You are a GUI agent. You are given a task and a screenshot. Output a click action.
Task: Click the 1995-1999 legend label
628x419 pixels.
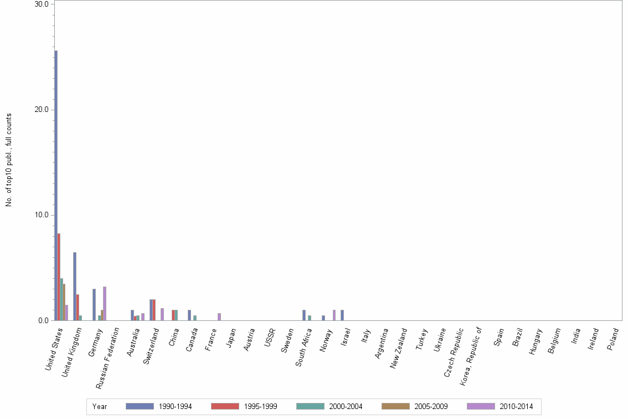259,406
